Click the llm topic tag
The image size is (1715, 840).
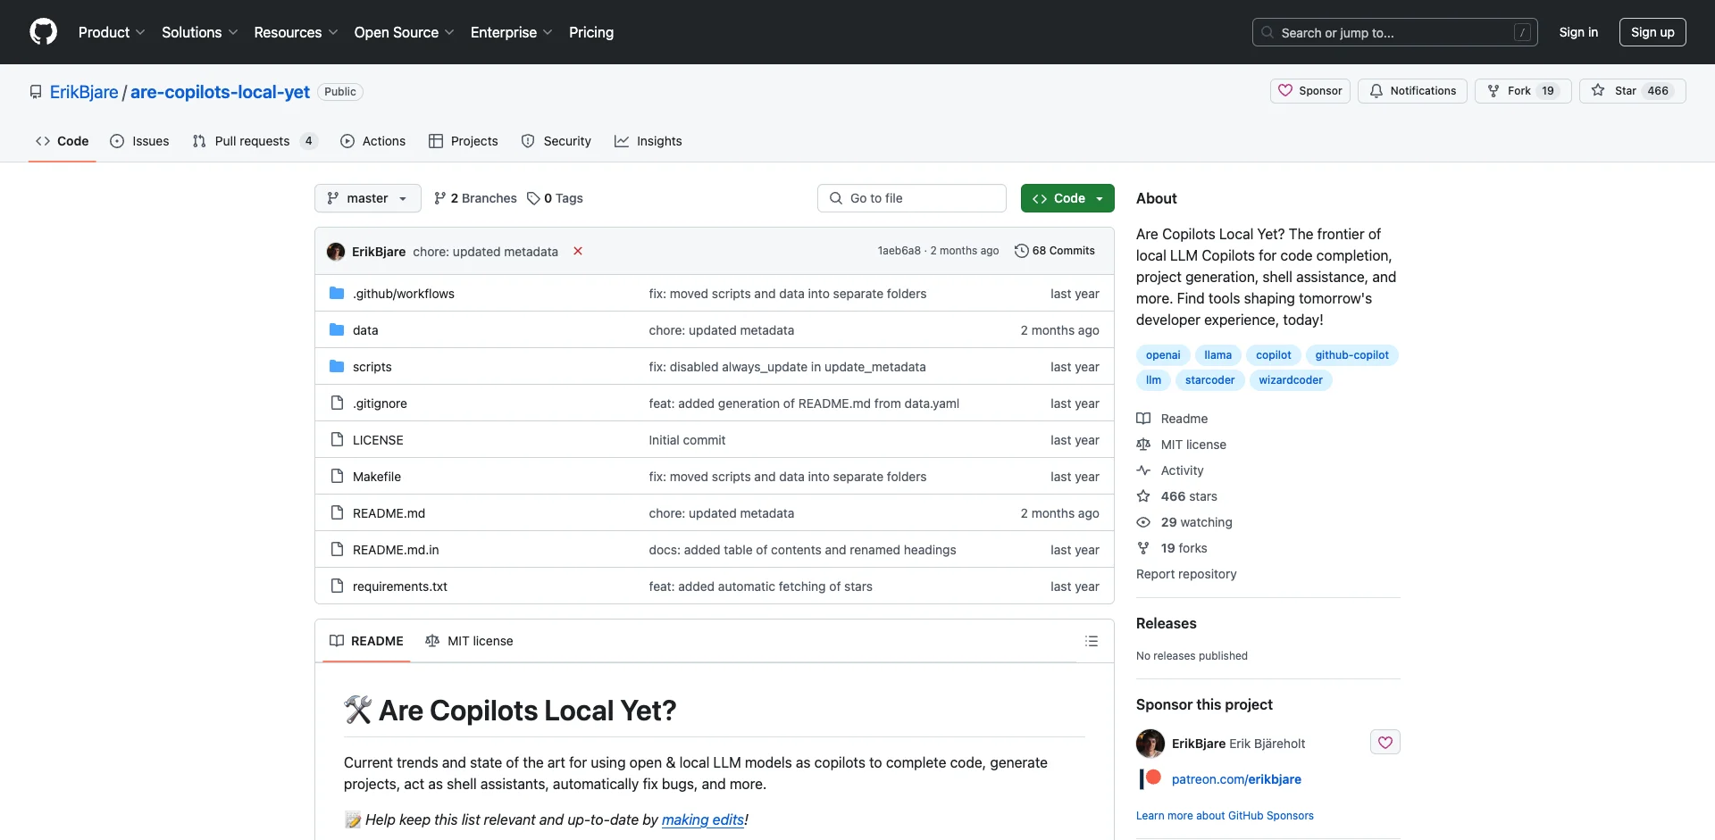1153,380
